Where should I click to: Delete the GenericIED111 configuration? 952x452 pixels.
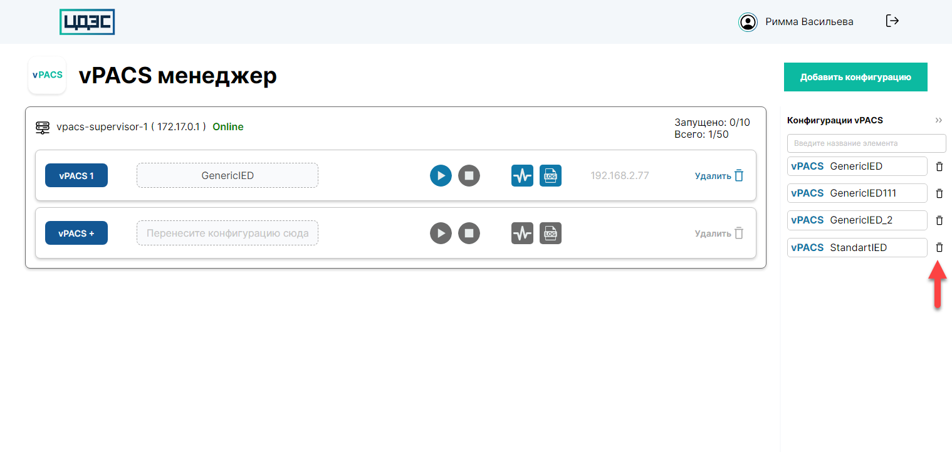[939, 193]
